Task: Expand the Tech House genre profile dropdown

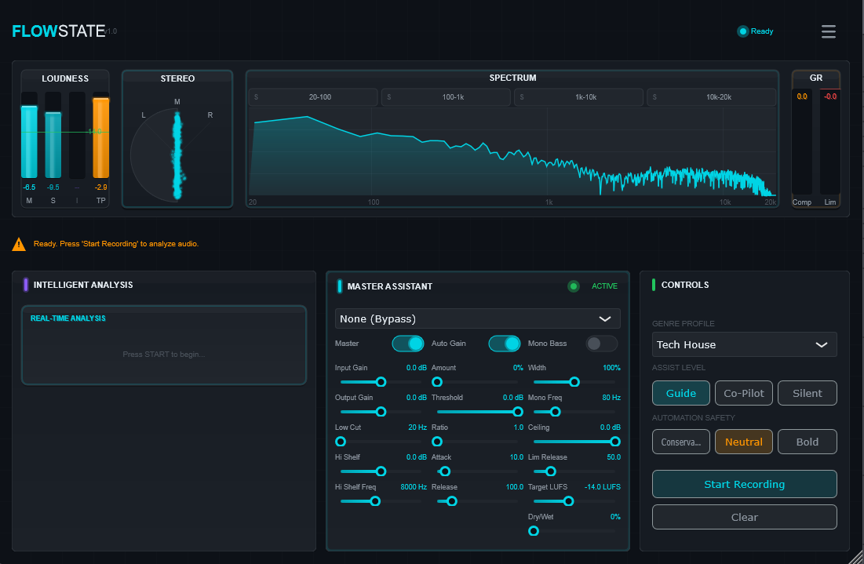Action: (744, 344)
